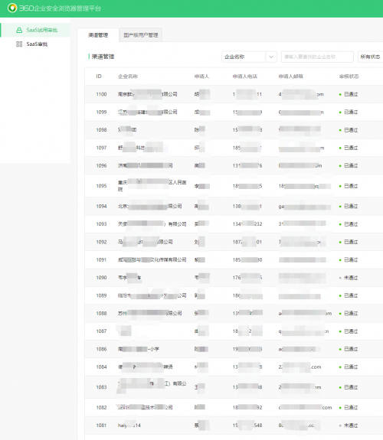This screenshot has height=440, width=383.
Task: Select the row with ID 1095
Action: pos(234,186)
